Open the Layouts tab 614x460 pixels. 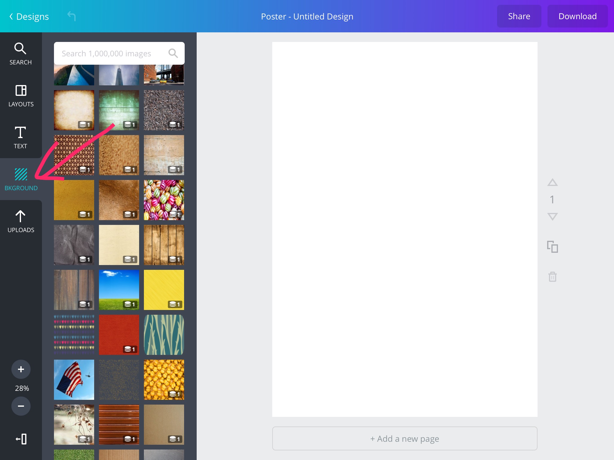coord(21,96)
